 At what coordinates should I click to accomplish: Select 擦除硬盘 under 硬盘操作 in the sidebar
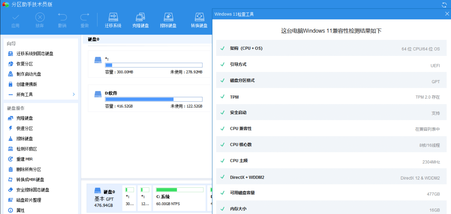(x=24, y=139)
